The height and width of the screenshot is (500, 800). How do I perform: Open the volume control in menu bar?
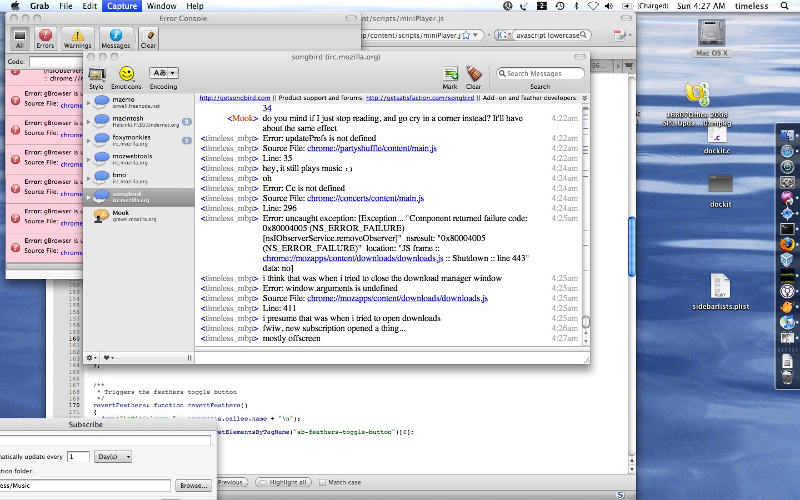pos(609,6)
